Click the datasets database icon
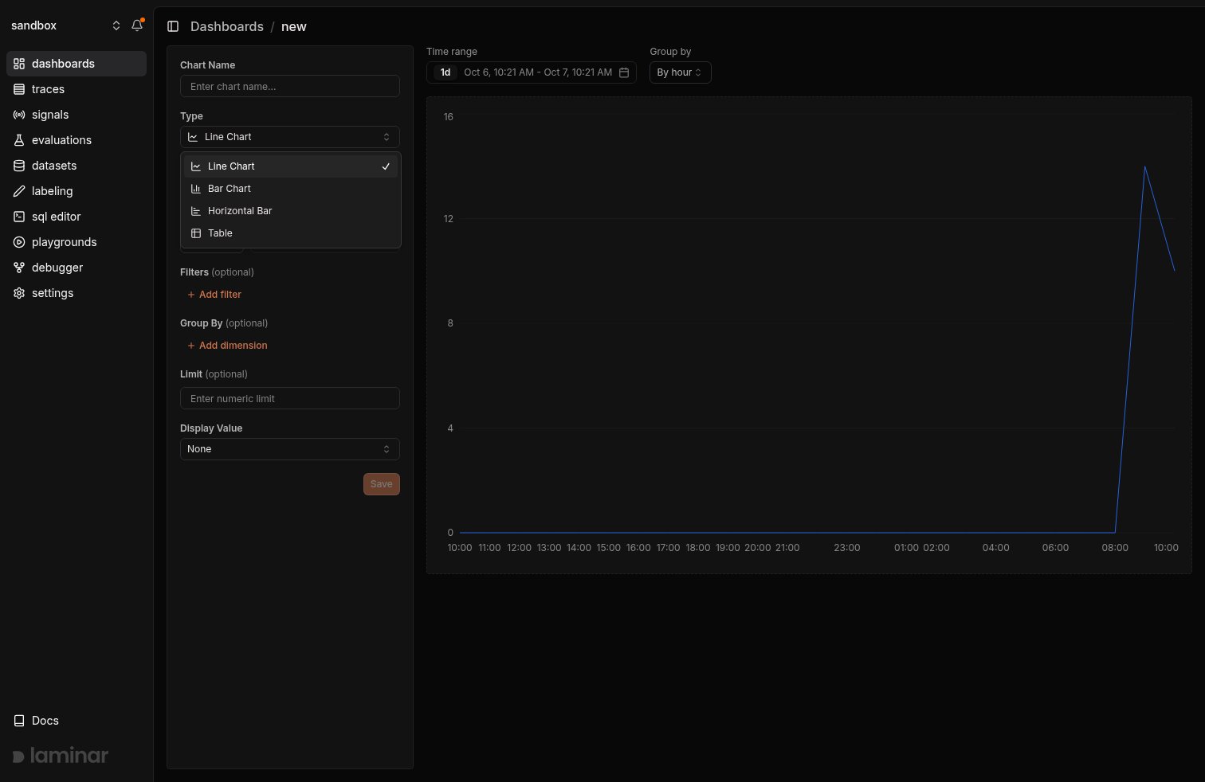 [x=19, y=166]
